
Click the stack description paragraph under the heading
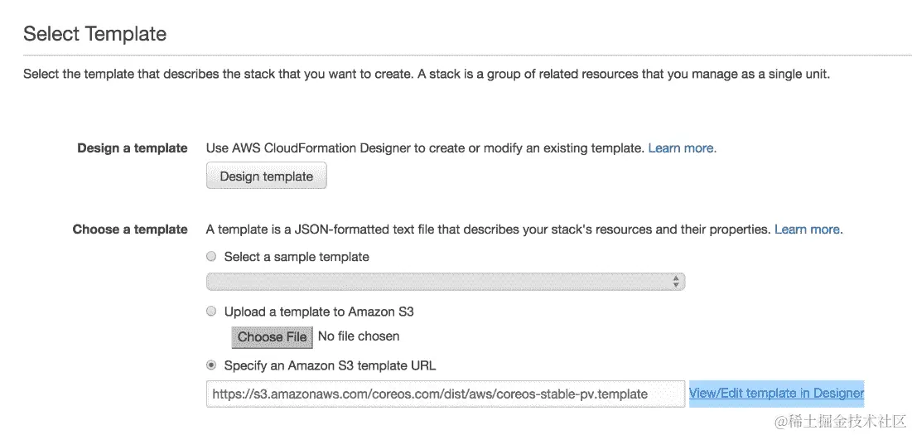click(426, 74)
